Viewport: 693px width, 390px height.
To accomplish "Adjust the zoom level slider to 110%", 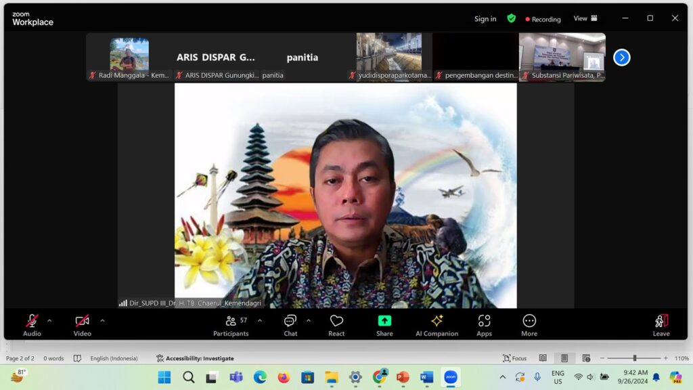I will [x=634, y=357].
